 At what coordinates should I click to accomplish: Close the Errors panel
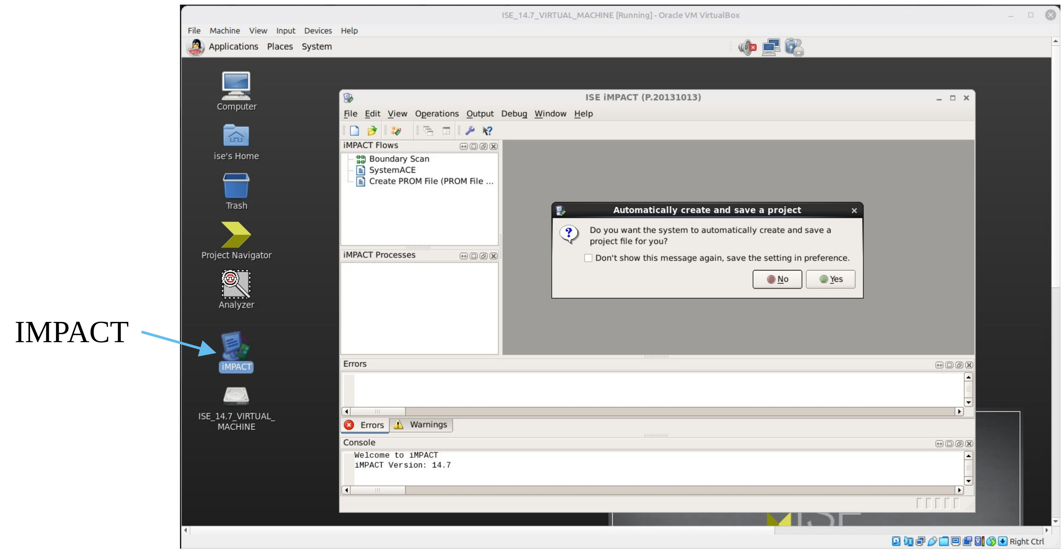969,365
